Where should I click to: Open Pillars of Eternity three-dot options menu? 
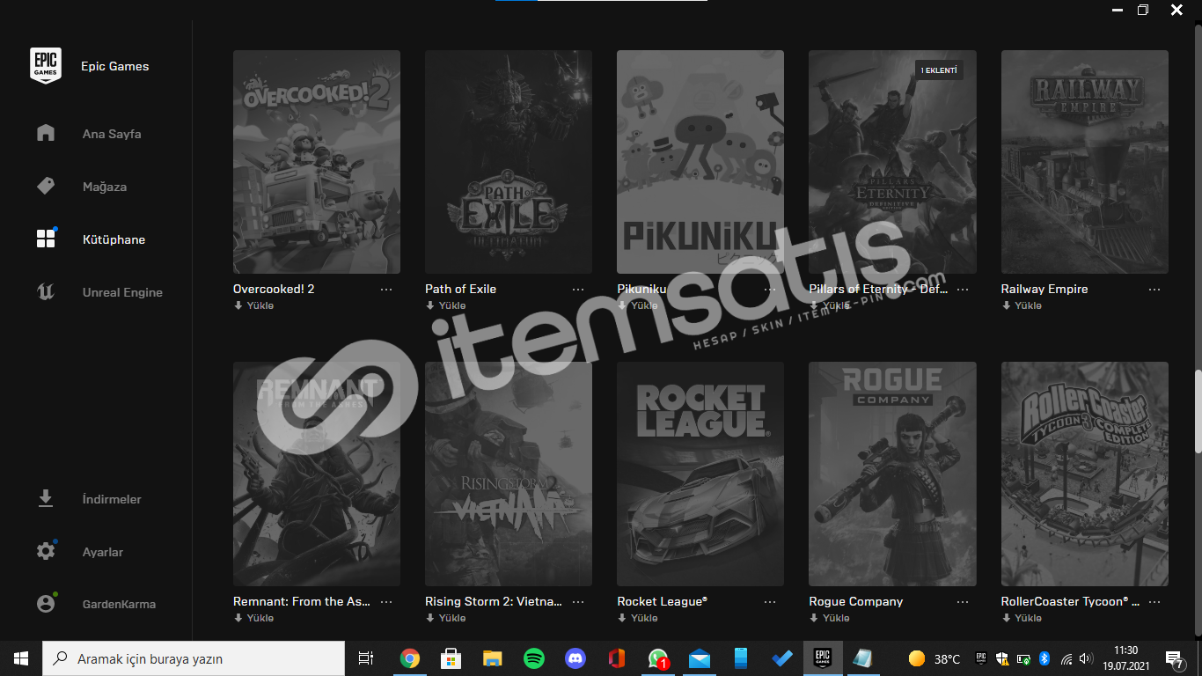(963, 290)
